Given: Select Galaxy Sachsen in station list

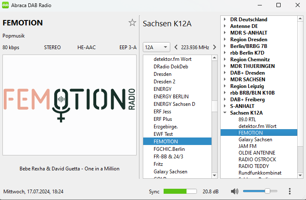Looking at the screenshot, I should click(x=170, y=172).
